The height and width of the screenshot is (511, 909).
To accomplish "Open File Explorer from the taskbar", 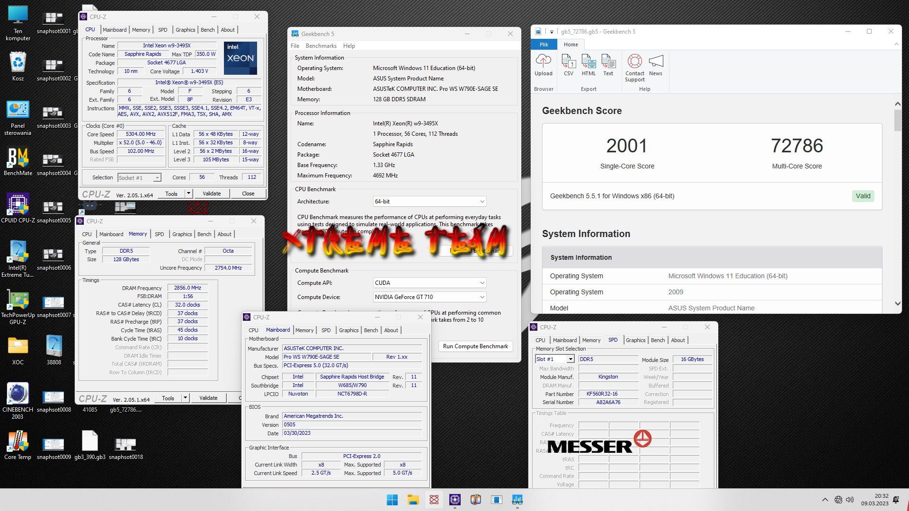I will [413, 500].
